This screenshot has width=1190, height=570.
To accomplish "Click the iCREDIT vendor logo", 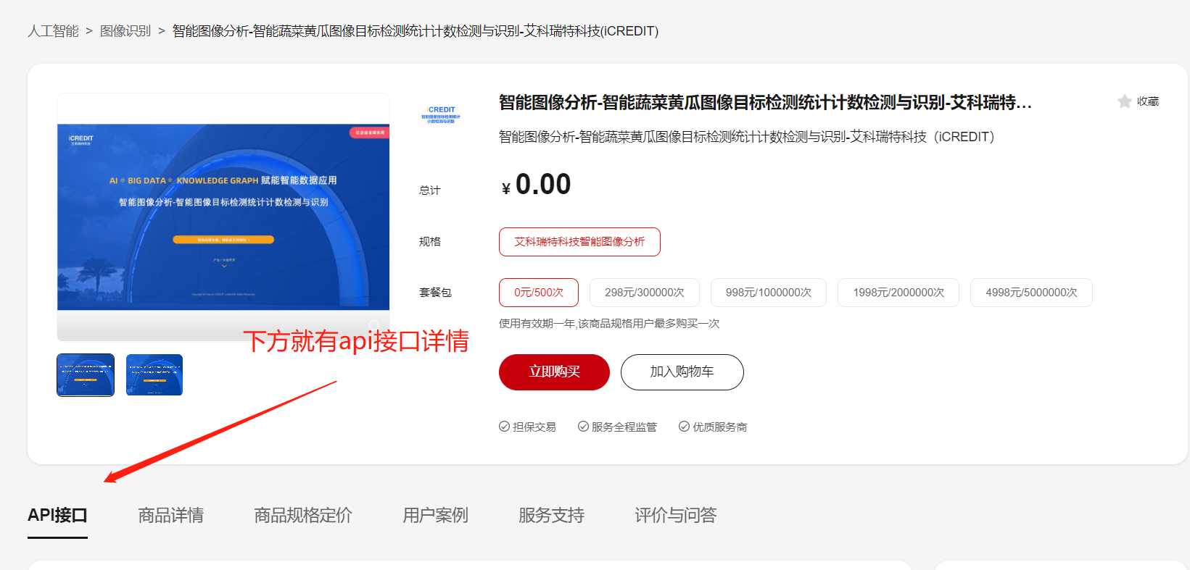I will click(441, 114).
